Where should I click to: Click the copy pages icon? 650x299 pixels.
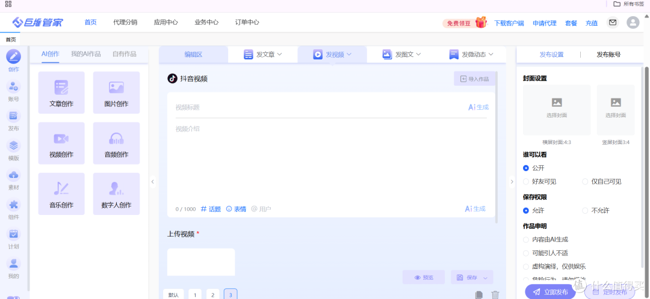pyautogui.click(x=479, y=295)
